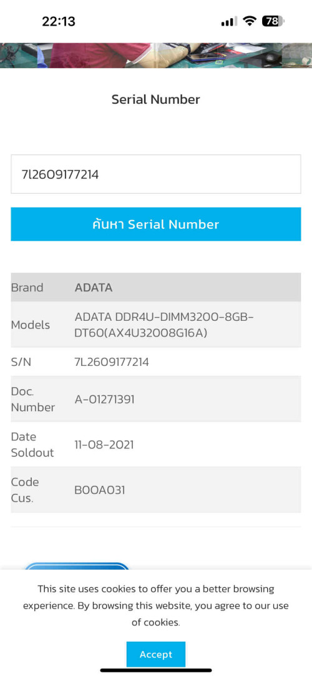Viewport: 312px width, 678px height.
Task: Click the partially hidden blue button
Action: tap(77, 566)
